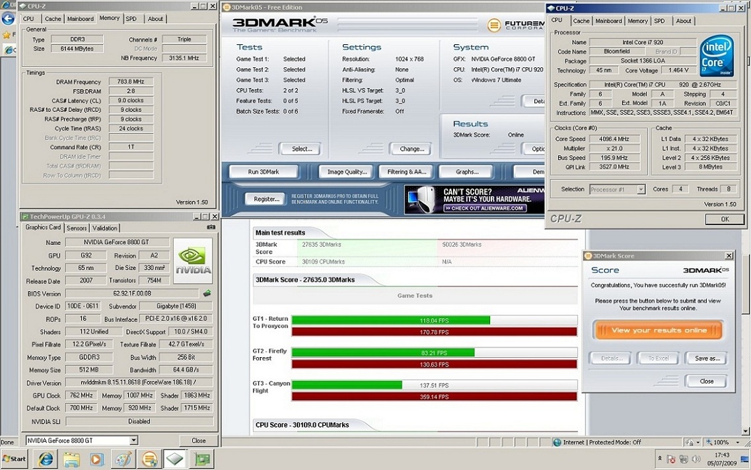This screenshot has width=751, height=470.
Task: Open the Processor #1 selection dropdown
Action: click(641, 189)
